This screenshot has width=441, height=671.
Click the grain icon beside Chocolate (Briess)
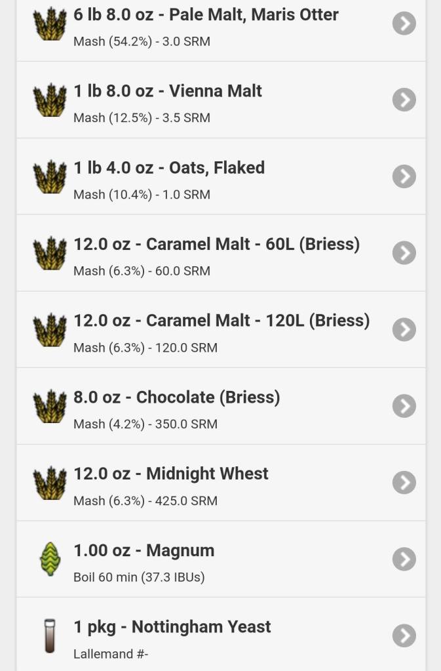(x=50, y=407)
